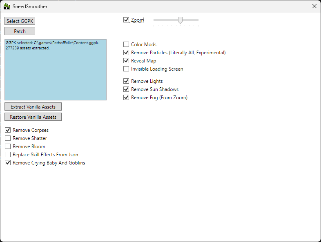Click Restore Vanilla Assets button
The width and height of the screenshot is (321, 242).
(x=33, y=117)
